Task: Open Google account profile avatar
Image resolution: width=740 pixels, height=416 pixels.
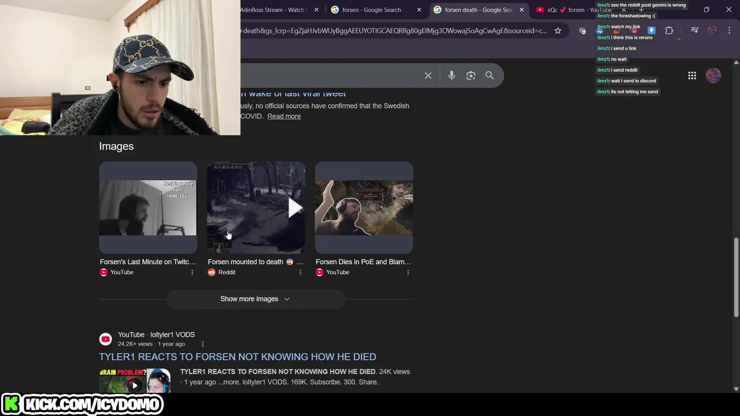Action: point(713,76)
